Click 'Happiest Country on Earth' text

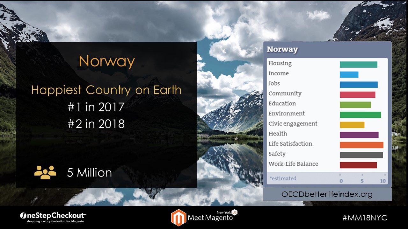[x=106, y=90]
